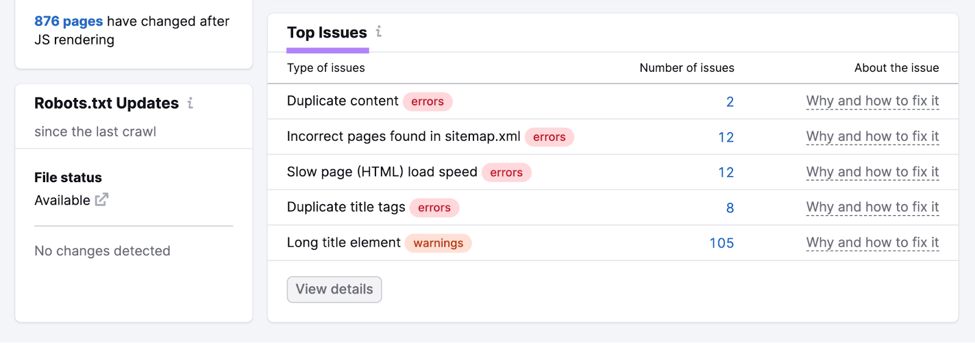
Task: Click the Duplicate title tags issue name
Action: pos(346,207)
